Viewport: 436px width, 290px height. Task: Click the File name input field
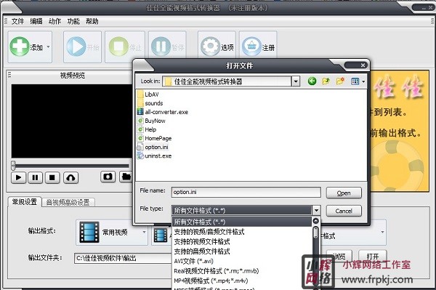tap(246, 192)
